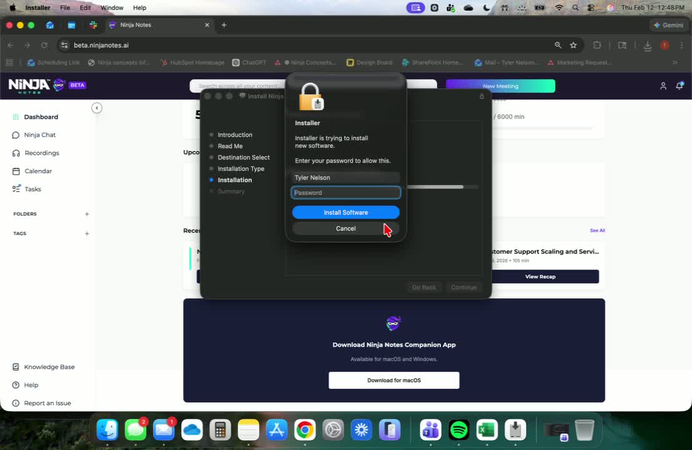The height and width of the screenshot is (450, 692).
Task: Open Chrome extensions puzzle icon
Action: pyautogui.click(x=596, y=45)
